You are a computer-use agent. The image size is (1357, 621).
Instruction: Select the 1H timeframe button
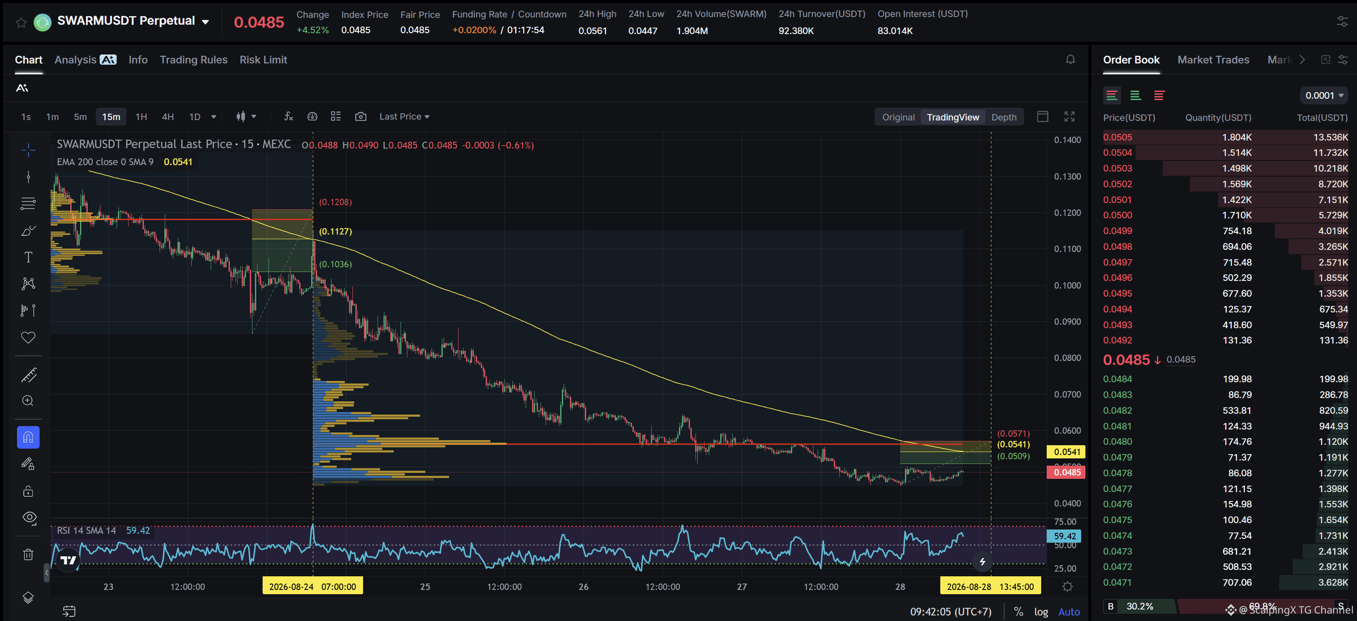click(x=141, y=116)
